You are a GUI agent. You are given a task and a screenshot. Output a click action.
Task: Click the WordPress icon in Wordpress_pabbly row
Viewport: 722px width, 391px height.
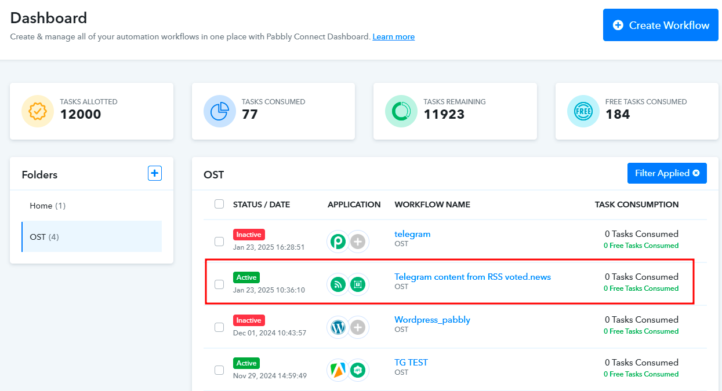(338, 327)
